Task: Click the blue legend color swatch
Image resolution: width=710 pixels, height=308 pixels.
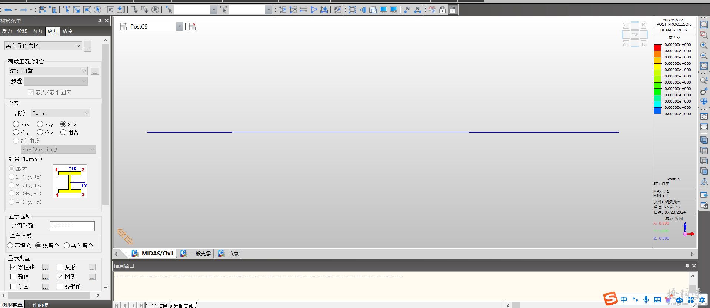Action: [x=657, y=111]
